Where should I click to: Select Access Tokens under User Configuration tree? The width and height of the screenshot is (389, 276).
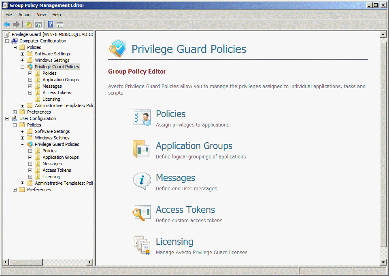click(57, 170)
